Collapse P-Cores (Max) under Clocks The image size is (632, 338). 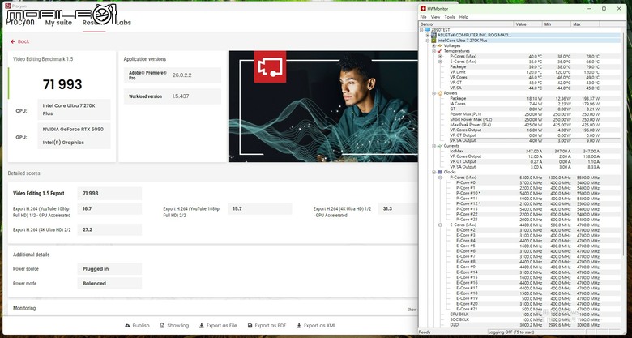pos(440,178)
